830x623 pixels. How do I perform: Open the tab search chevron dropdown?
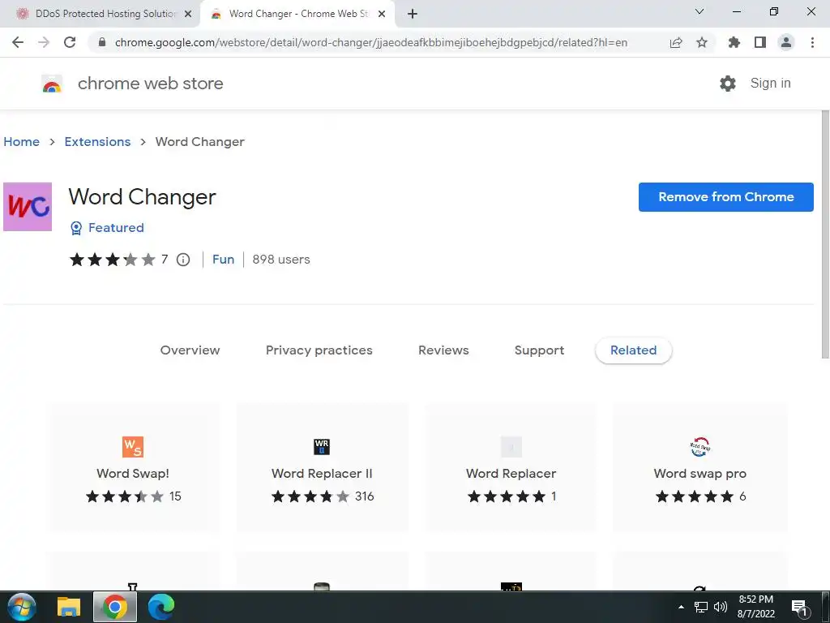click(x=700, y=11)
